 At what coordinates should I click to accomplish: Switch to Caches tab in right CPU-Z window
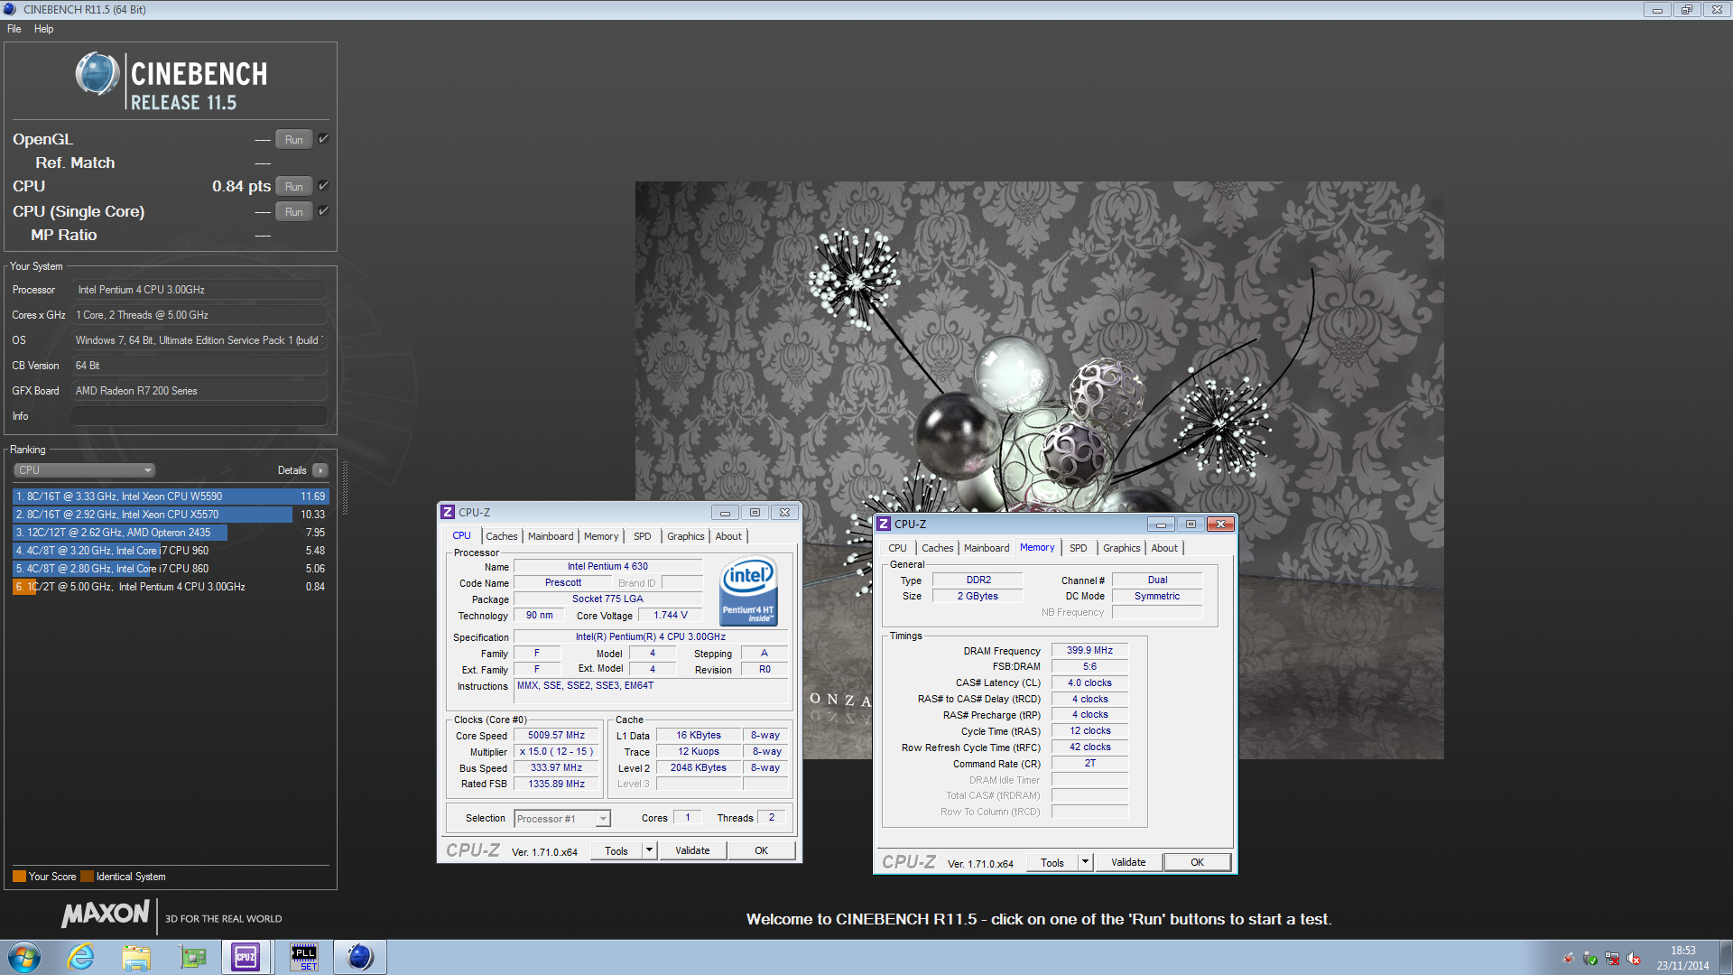(x=938, y=548)
